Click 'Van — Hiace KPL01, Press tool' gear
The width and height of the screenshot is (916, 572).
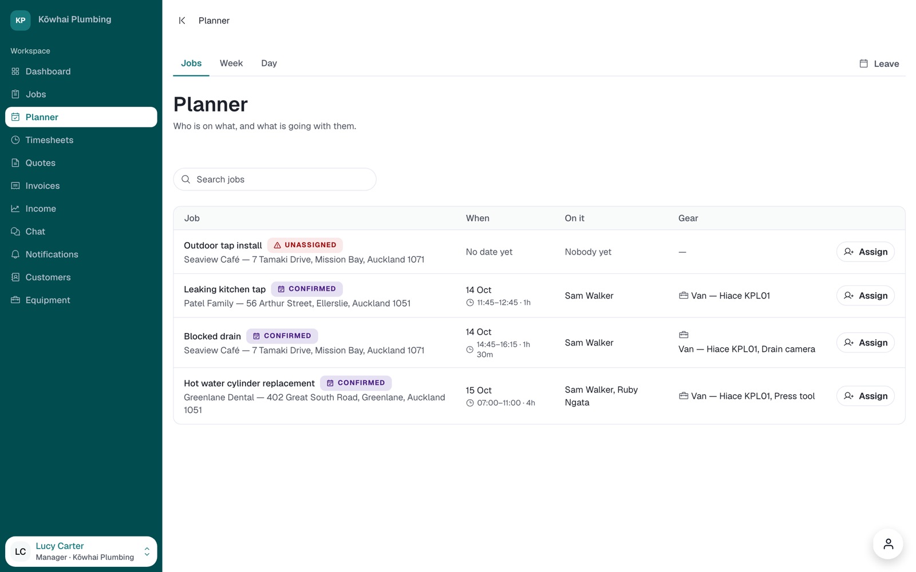(753, 396)
